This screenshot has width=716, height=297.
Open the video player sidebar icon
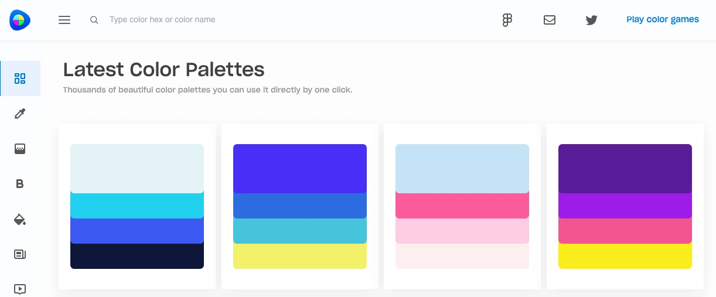coord(20,289)
